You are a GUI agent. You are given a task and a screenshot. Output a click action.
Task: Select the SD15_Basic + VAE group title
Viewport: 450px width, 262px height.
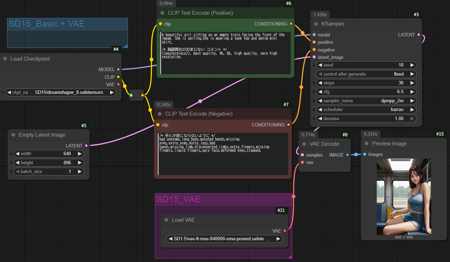(47, 24)
